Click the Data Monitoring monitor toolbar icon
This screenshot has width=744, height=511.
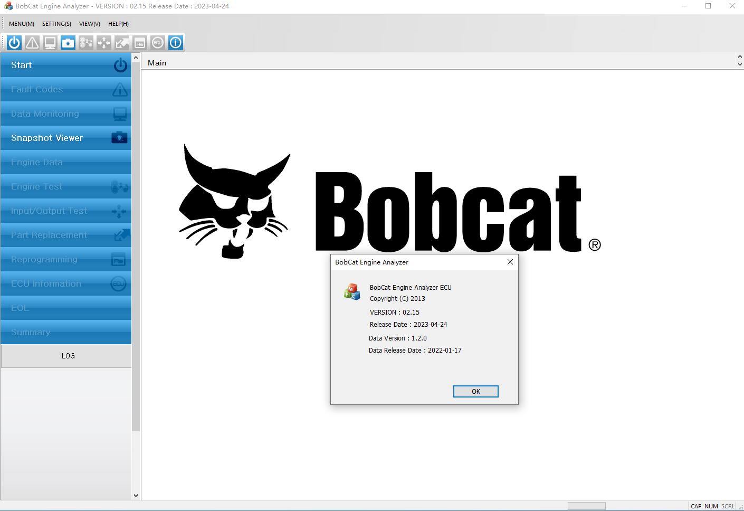(x=50, y=43)
